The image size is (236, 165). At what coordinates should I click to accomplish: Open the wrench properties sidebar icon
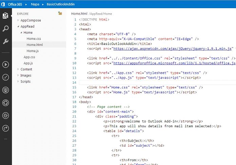[x=5, y=42]
